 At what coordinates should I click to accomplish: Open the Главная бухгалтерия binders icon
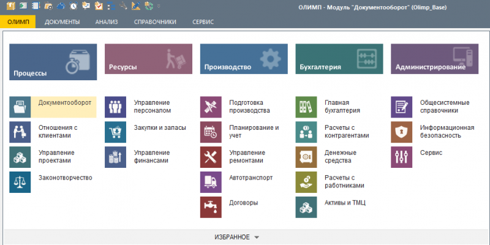pyautogui.click(x=306, y=107)
